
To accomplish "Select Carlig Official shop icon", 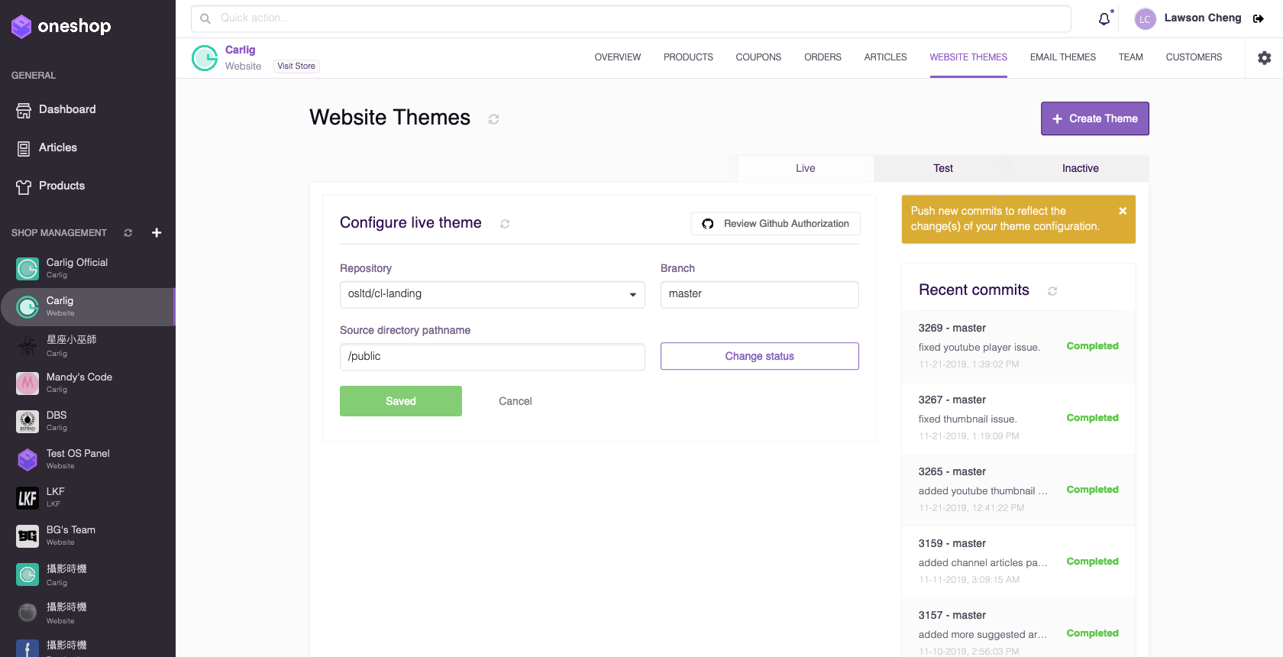I will coord(27,269).
